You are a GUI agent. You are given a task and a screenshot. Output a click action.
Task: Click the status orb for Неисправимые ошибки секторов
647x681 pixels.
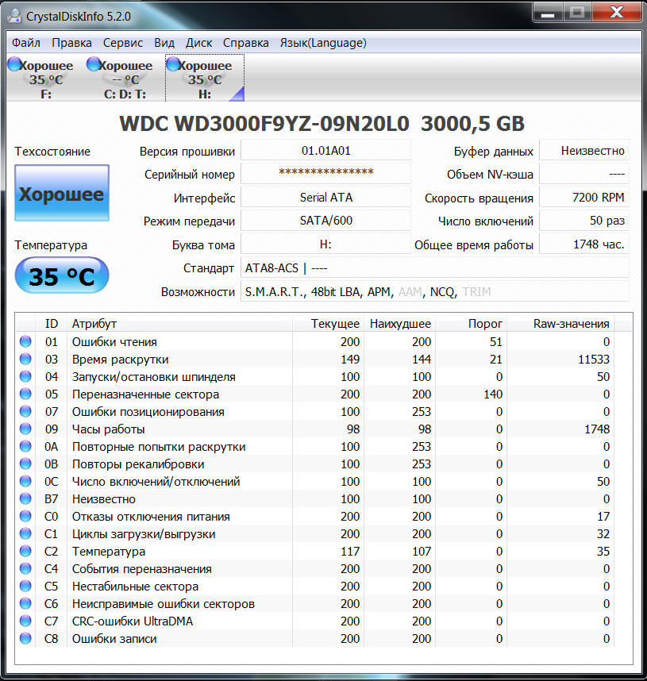click(x=25, y=603)
